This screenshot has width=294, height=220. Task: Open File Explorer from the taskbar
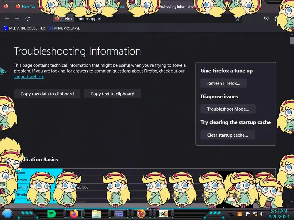coord(96,214)
